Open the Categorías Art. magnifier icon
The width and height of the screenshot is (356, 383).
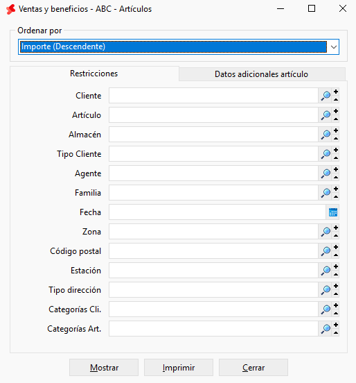click(x=326, y=329)
